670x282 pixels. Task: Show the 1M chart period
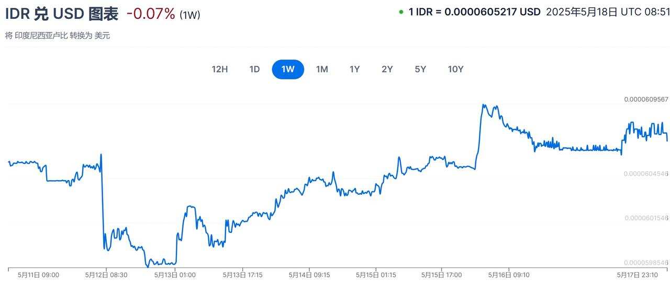point(322,69)
